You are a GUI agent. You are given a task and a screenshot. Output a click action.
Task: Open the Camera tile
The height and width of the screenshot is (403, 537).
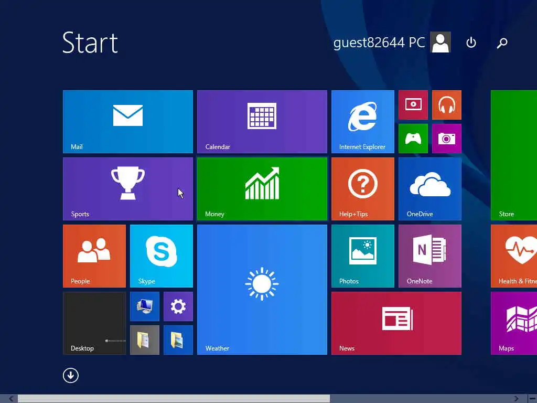[447, 139]
